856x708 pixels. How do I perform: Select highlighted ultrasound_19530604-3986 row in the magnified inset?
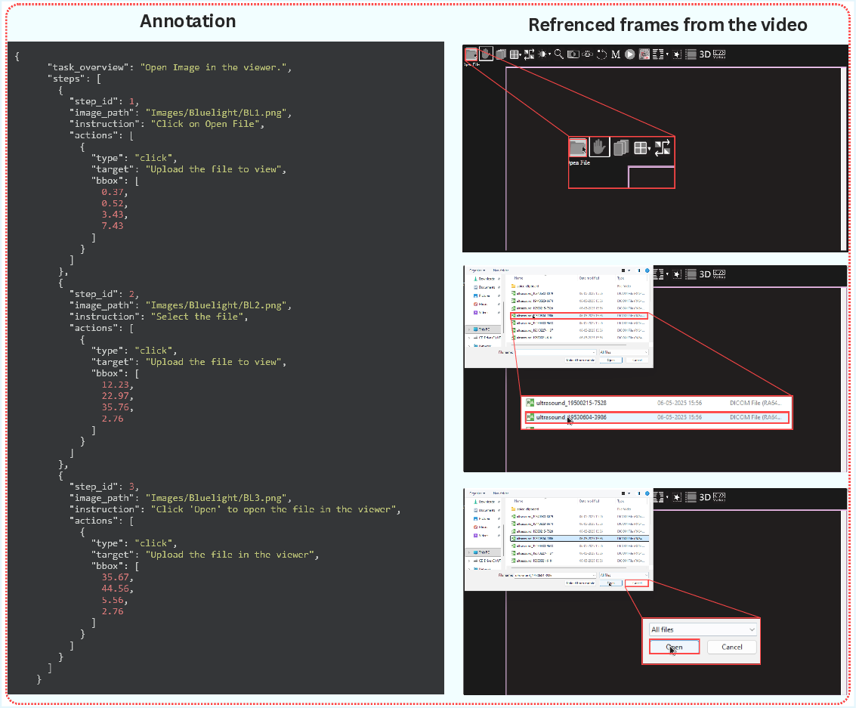[657, 418]
